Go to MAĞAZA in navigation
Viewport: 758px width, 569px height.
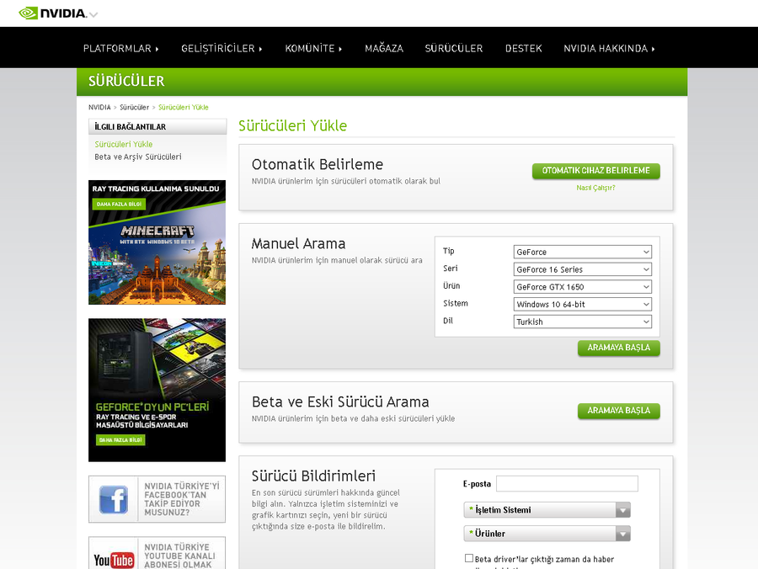384,48
